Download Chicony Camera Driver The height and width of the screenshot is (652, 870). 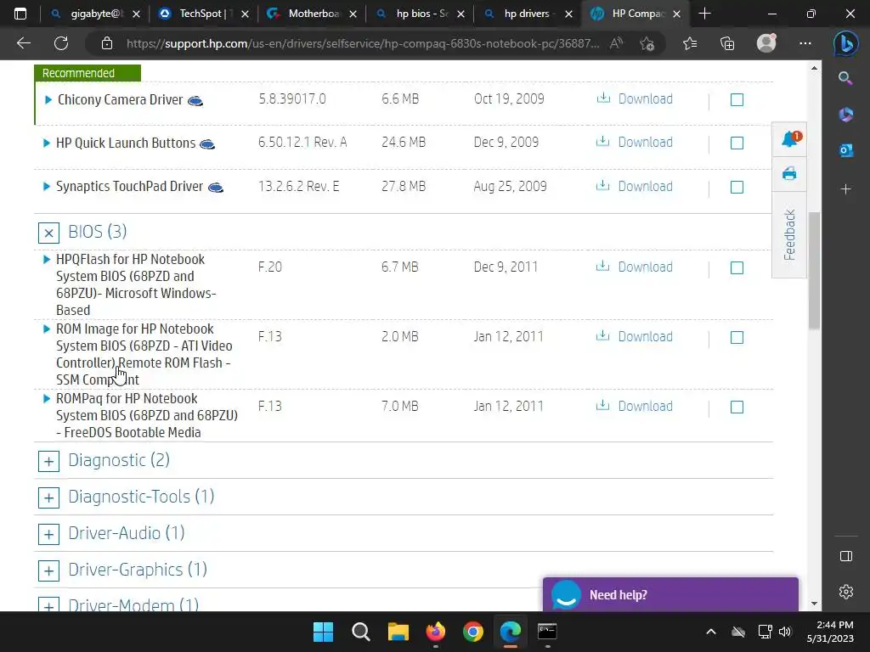click(635, 98)
